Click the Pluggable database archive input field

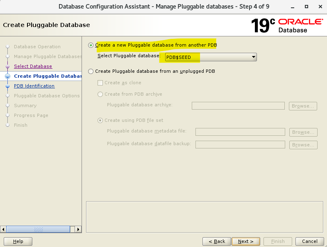coord(238,106)
